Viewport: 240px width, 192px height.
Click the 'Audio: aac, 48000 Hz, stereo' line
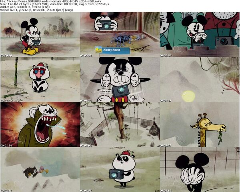(25, 7)
